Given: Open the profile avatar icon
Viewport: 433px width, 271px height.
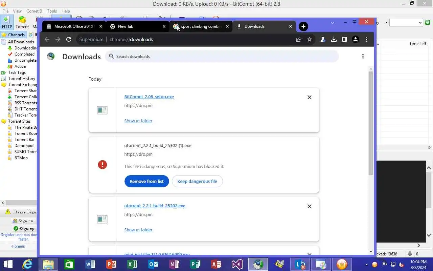Looking at the screenshot, I should (355, 39).
